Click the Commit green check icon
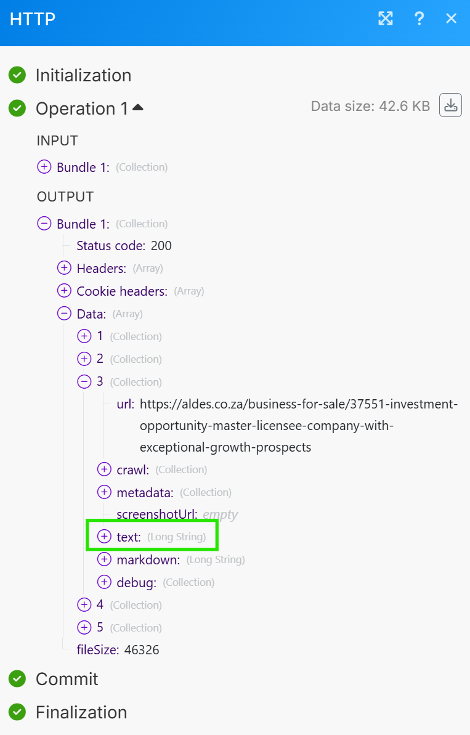Screen dimensions: 470x735 [17, 679]
